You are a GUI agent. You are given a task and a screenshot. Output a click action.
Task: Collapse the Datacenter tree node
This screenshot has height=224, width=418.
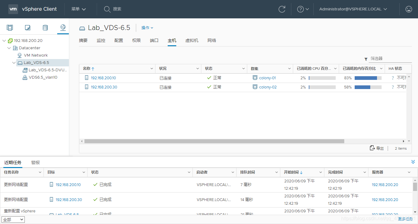click(9, 48)
